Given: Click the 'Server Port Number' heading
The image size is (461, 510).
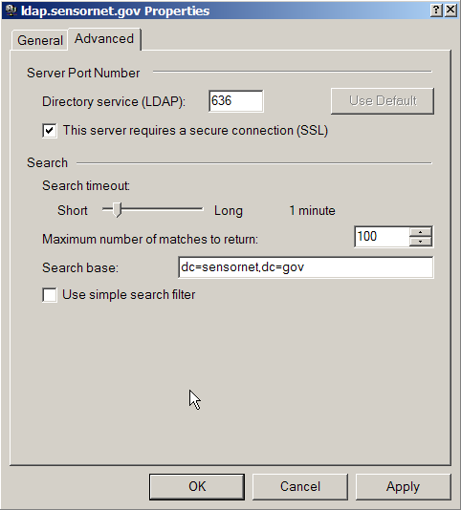Looking at the screenshot, I should 83,73.
